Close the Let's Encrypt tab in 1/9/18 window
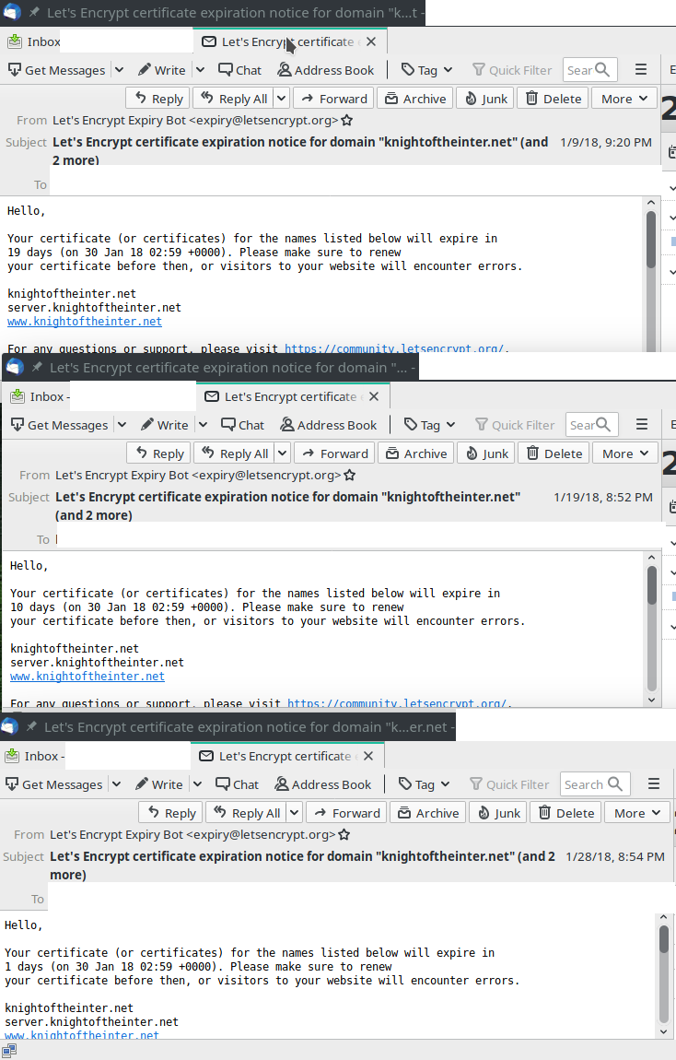The image size is (676, 1060). tap(371, 41)
